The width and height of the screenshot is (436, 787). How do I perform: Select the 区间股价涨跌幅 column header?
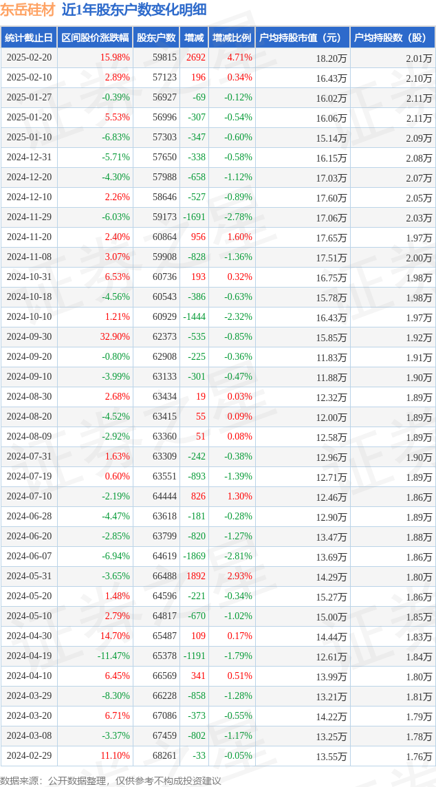[x=94, y=38]
